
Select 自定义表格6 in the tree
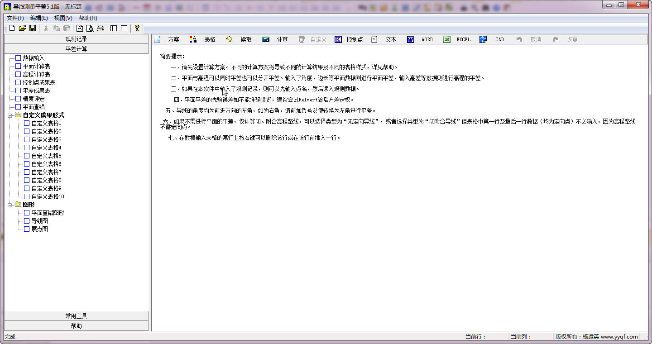[46, 164]
